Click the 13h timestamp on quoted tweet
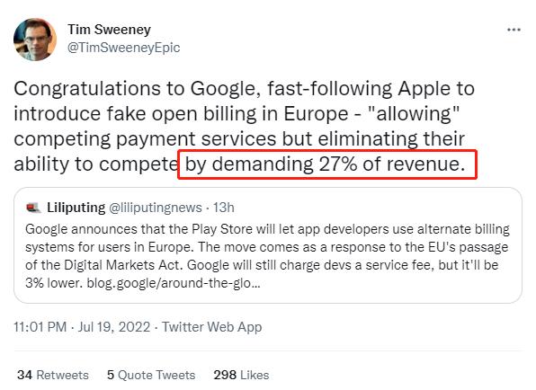Screen dimensions: 536x390 (x=224, y=208)
